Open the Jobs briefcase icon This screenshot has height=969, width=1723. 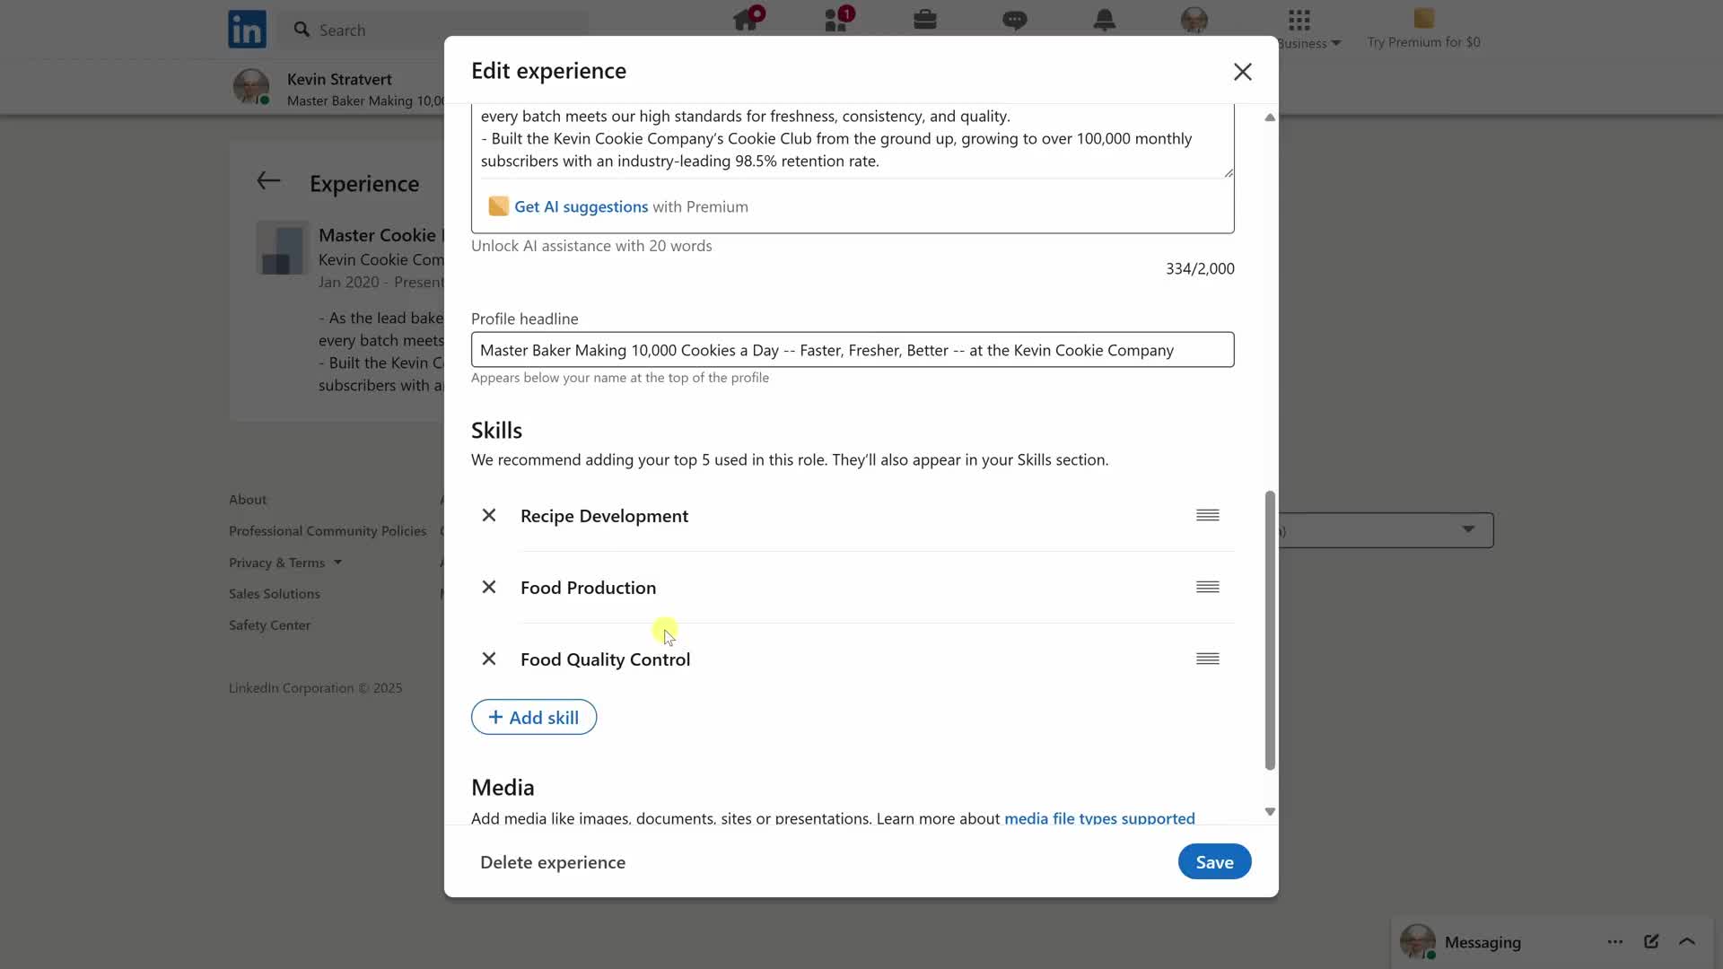point(924,21)
